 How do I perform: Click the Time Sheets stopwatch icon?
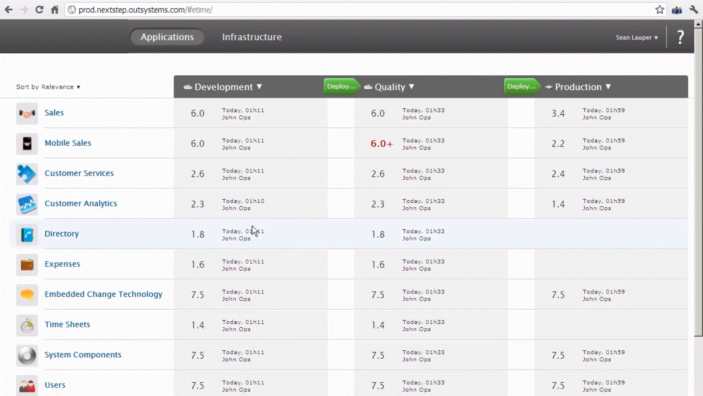[27, 325]
